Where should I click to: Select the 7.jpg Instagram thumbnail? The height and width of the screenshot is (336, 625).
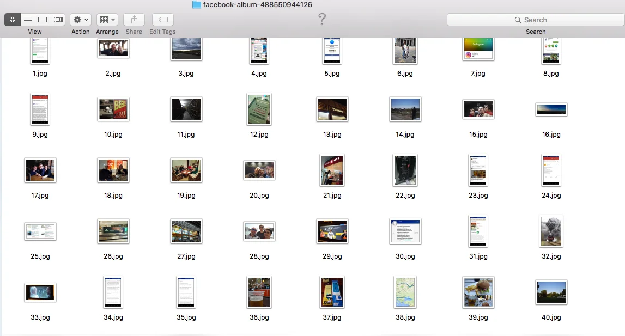tap(478, 49)
